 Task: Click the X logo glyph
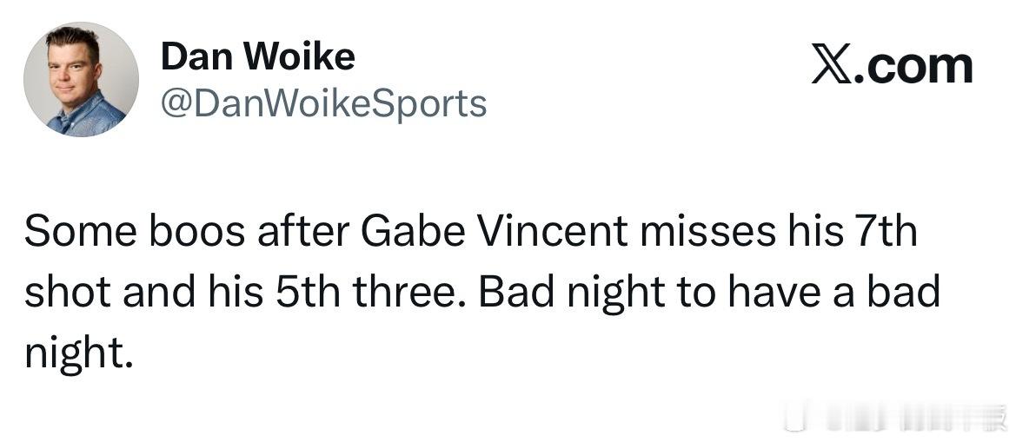[832, 66]
